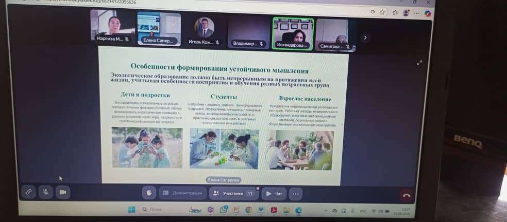
Task: Open Chrome from the taskbar
Action: (248, 210)
